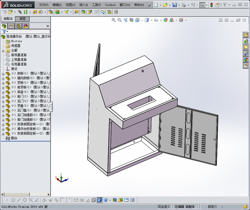Image resolution: width=250 pixels, height=210 pixels.
Task: Toggle Shaded With Edges display icon
Action: click(x=99, y=200)
